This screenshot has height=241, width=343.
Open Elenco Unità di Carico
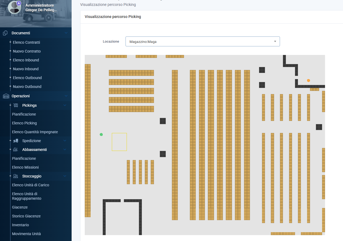click(x=31, y=185)
